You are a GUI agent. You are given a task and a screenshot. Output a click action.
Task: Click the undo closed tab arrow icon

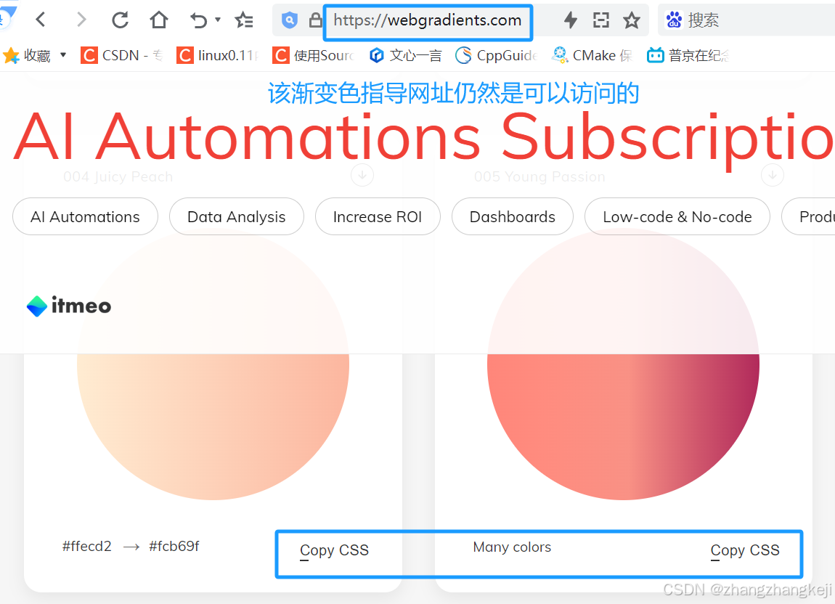(198, 20)
